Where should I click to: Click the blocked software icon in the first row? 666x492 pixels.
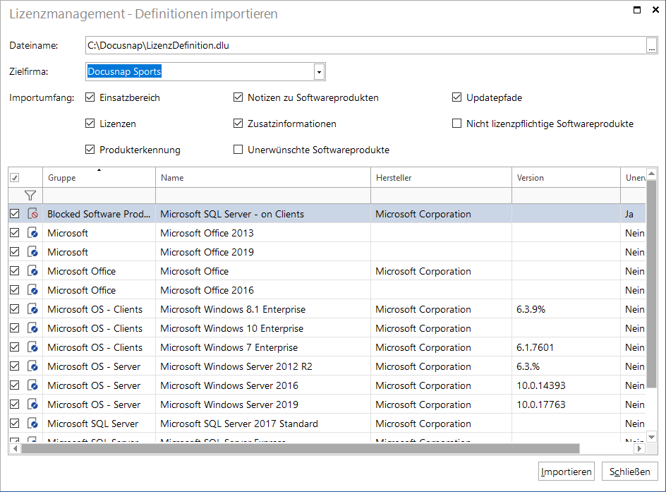32,214
